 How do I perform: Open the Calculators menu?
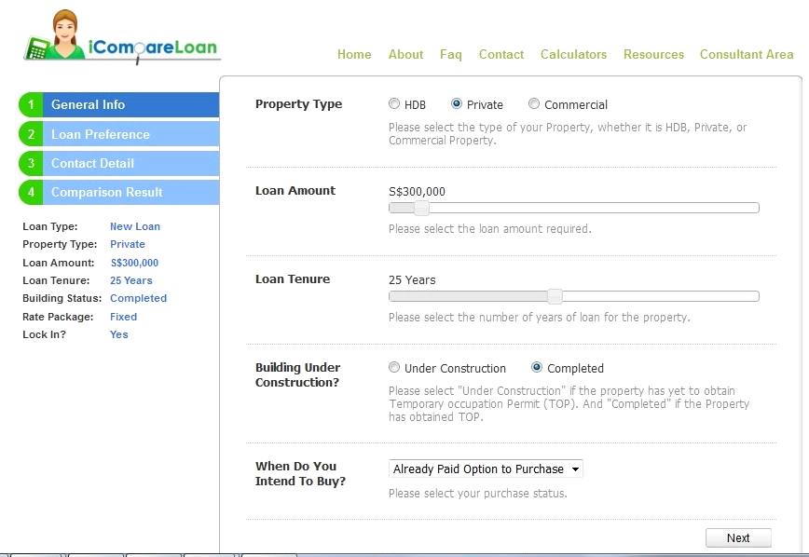pos(574,54)
